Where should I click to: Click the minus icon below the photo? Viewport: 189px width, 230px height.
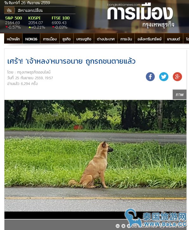point(118,226)
